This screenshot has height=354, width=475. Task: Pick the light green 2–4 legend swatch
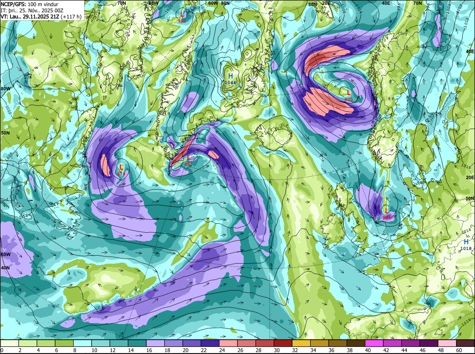(28, 343)
